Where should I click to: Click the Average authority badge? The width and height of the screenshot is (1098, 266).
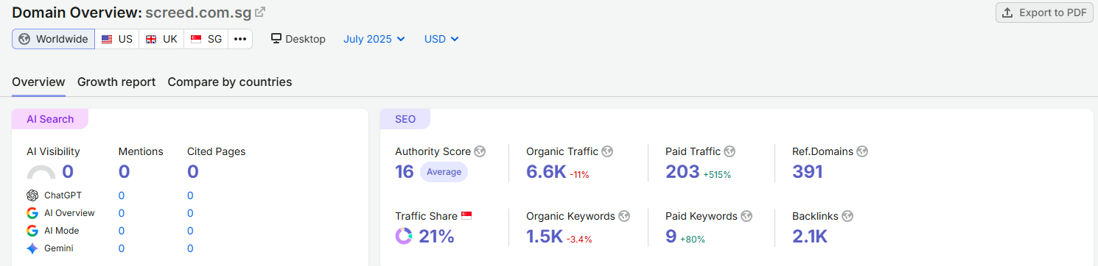pyautogui.click(x=444, y=172)
